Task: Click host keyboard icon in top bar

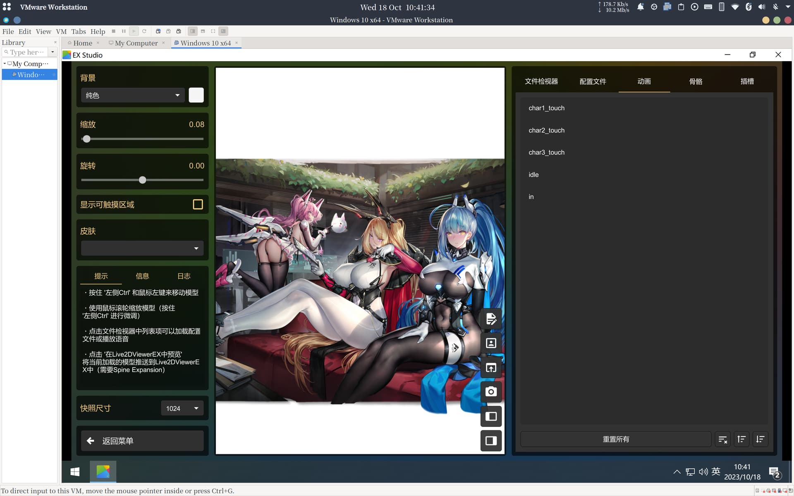Action: click(708, 7)
